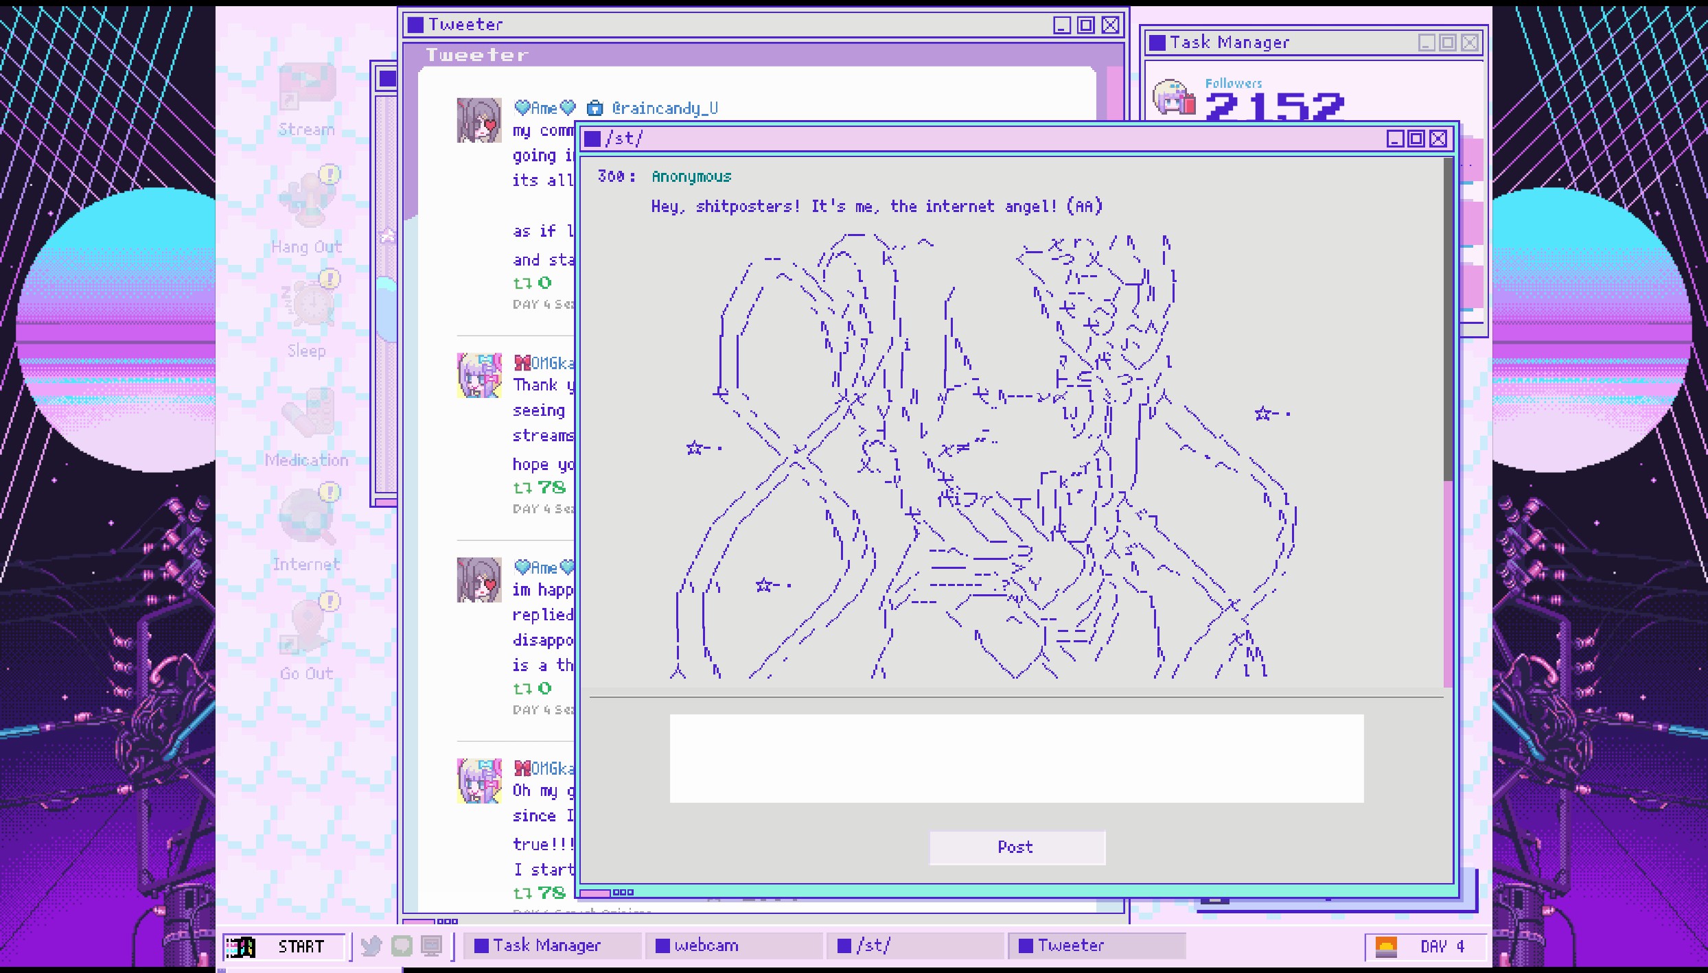
Task: Click the Tweeter bird icon in taskbar
Action: coord(371,946)
